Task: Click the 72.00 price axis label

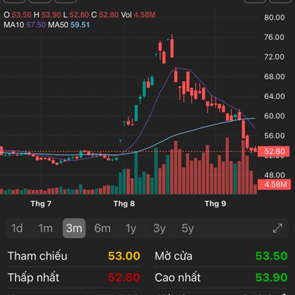Action: [x=274, y=57]
